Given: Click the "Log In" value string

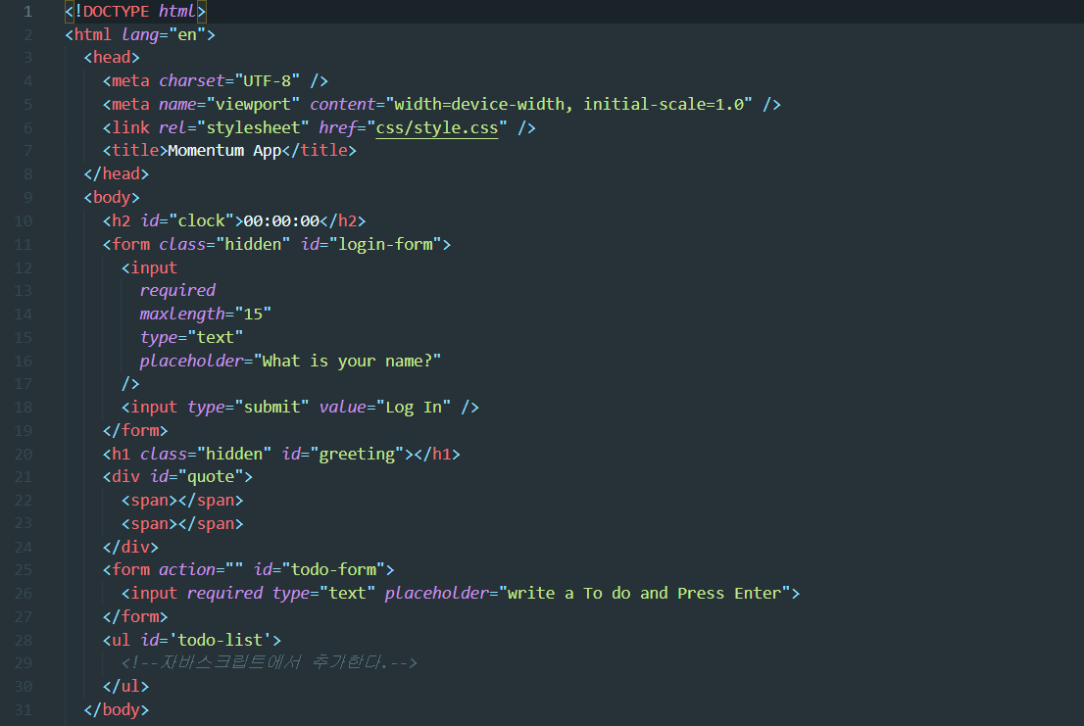Looking at the screenshot, I should 414,407.
